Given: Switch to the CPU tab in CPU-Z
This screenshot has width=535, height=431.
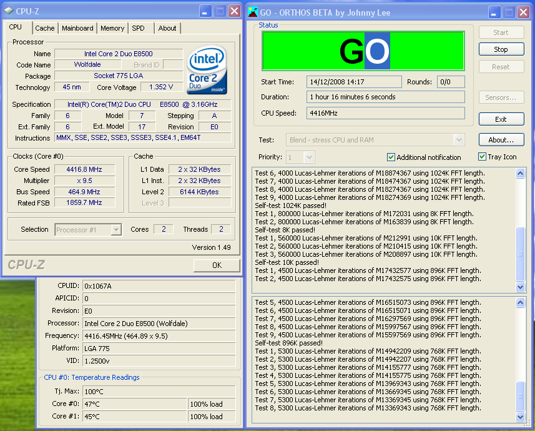Looking at the screenshot, I should click(16, 27).
